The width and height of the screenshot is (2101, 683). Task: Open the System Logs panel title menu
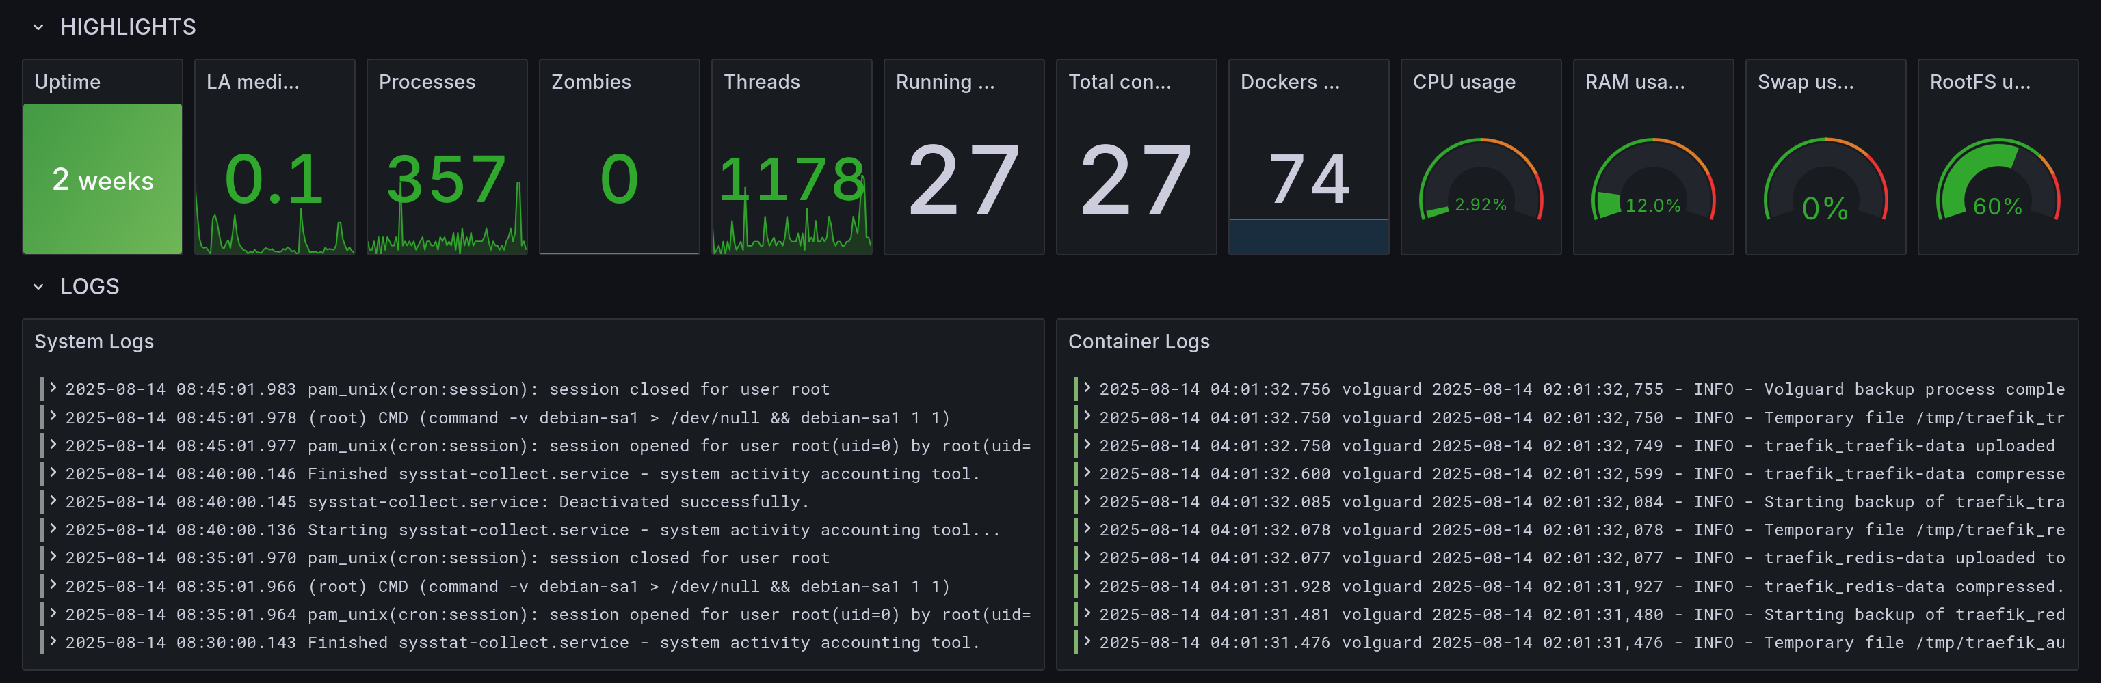point(94,342)
